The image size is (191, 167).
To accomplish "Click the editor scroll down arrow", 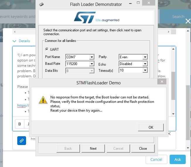I will coord(173,114).
